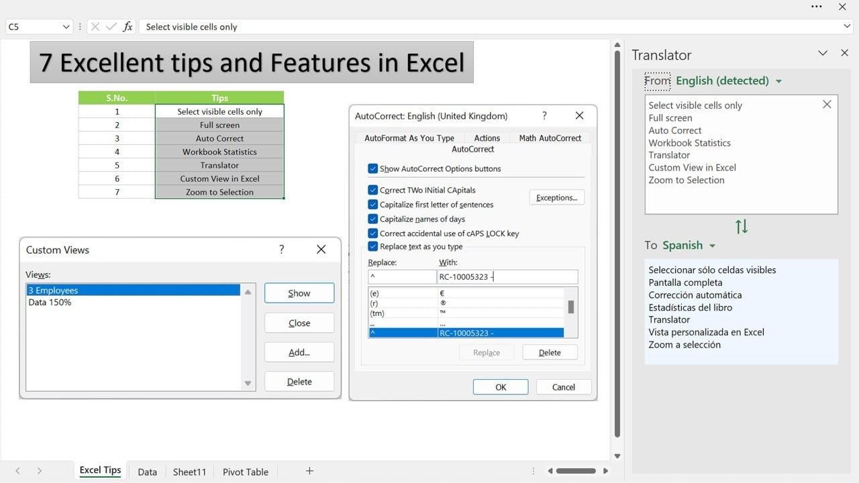Click cell Workbook Statistics in Tips column

pyautogui.click(x=219, y=152)
